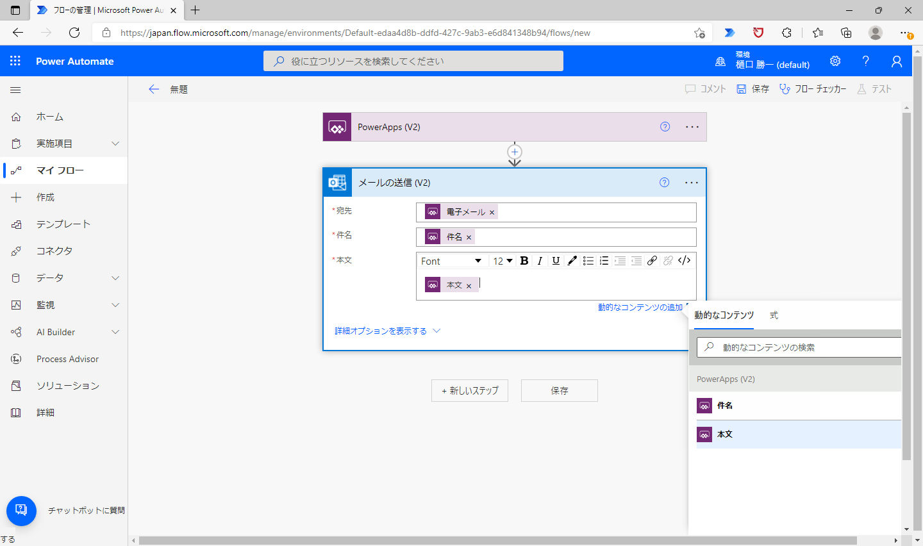Open the text color pen tool
923x546 pixels.
click(572, 261)
